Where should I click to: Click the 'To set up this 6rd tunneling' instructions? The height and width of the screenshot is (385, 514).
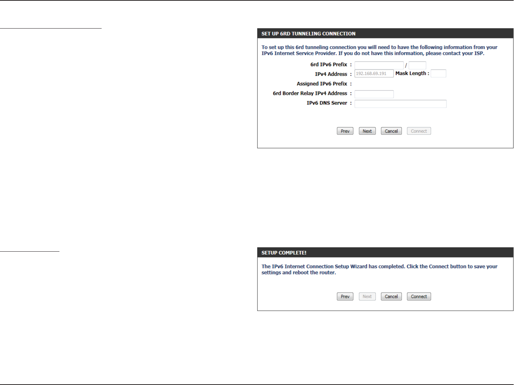point(379,50)
